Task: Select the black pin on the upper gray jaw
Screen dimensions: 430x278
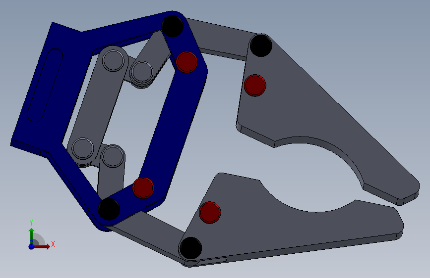Action: (261, 46)
